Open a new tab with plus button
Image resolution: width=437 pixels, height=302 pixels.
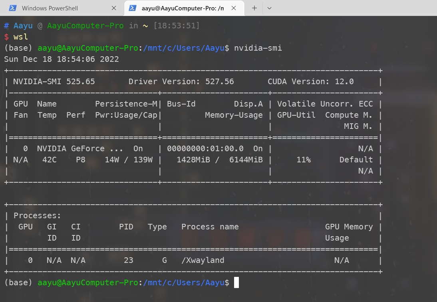(x=254, y=8)
